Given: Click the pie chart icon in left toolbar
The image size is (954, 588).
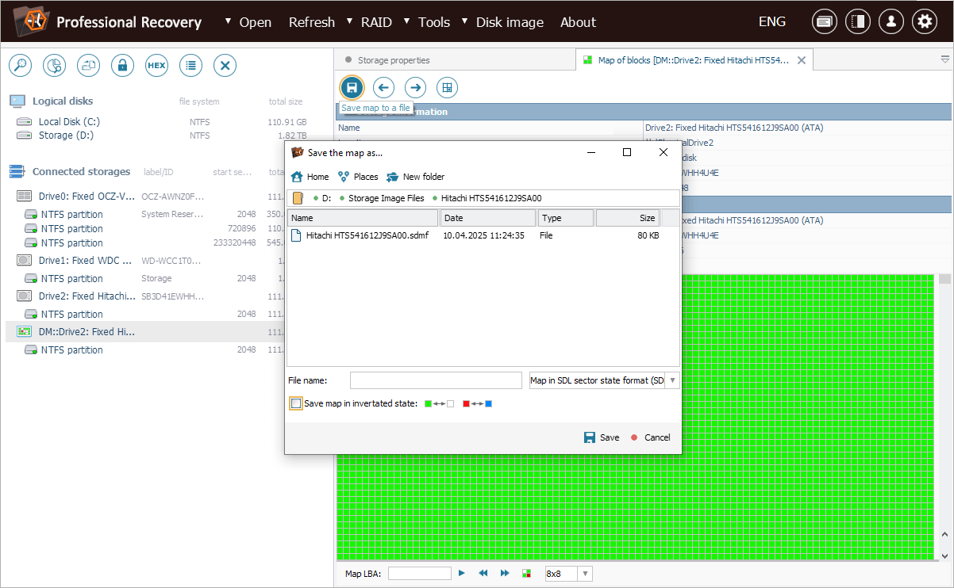Looking at the screenshot, I should (55, 66).
